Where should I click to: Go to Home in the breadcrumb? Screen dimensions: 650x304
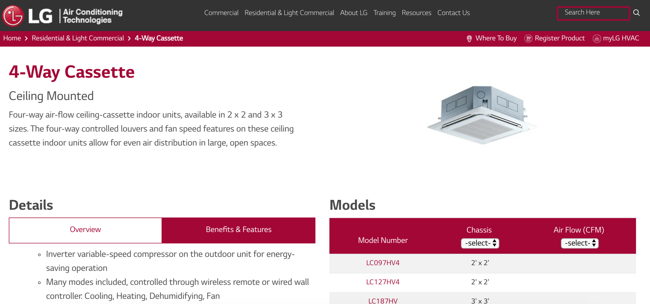click(12, 38)
